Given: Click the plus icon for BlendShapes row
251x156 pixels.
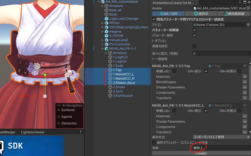Looking at the screenshot, I should [x=245, y=82].
